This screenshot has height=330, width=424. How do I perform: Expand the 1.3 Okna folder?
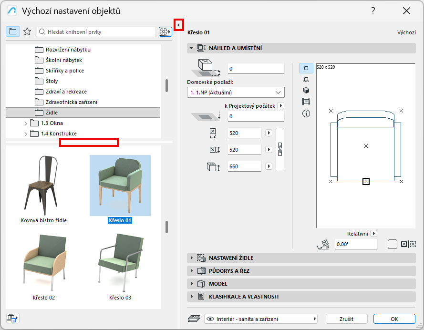coord(26,123)
